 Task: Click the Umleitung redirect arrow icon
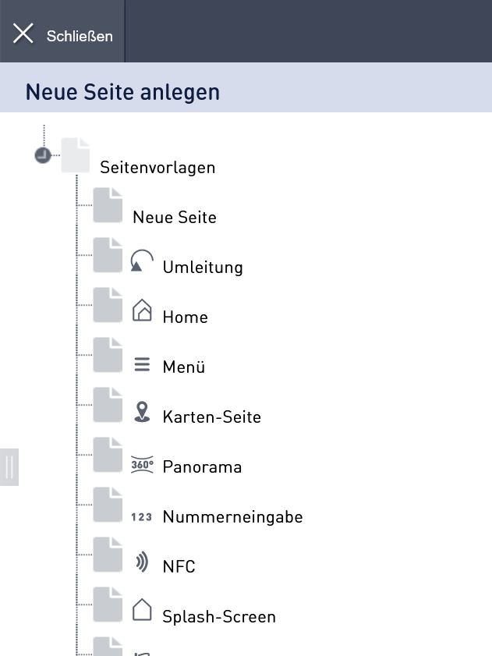(x=142, y=261)
